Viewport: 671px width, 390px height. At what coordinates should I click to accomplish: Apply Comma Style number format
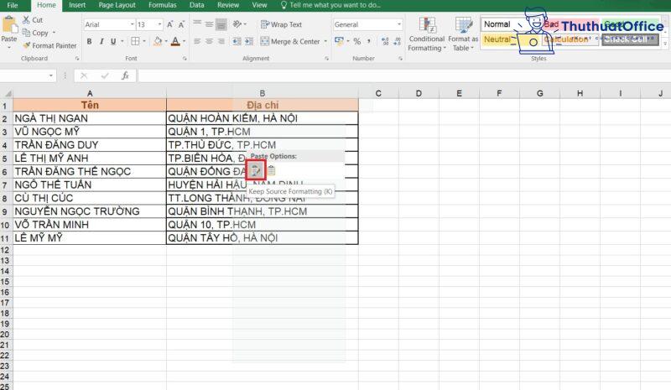pos(369,41)
